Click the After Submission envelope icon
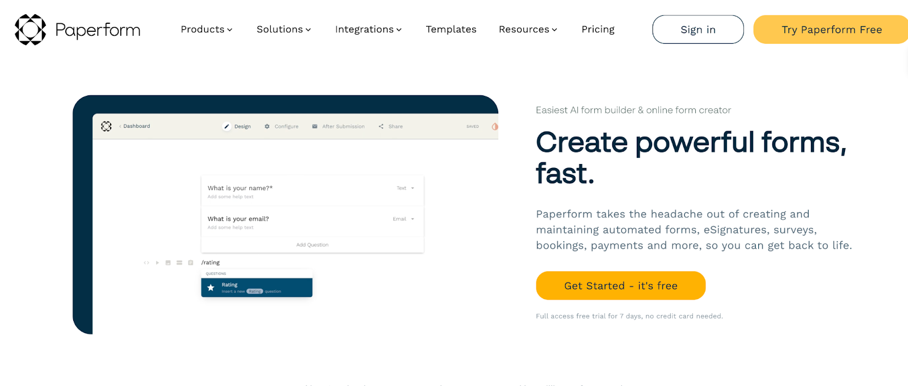The height and width of the screenshot is (386, 908). click(x=315, y=127)
